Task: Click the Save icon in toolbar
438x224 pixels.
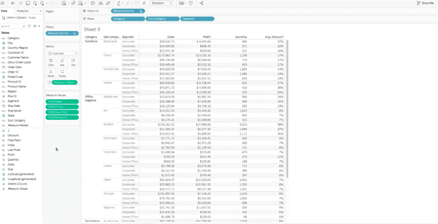Action: [x=28, y=3]
